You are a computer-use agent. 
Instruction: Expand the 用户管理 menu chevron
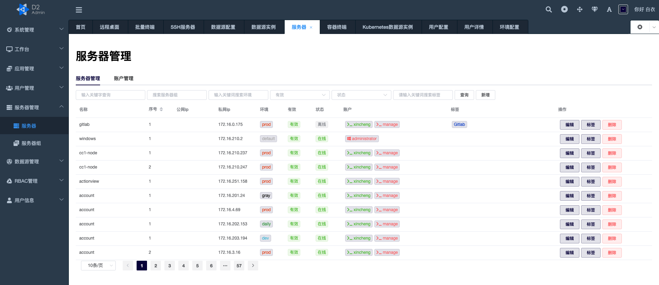(62, 87)
